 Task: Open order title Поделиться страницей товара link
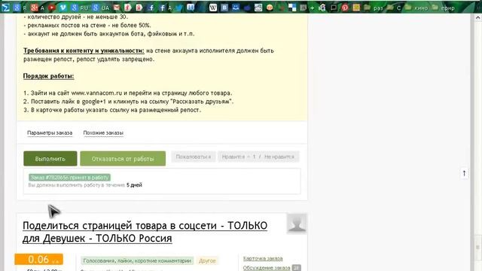tap(145, 232)
